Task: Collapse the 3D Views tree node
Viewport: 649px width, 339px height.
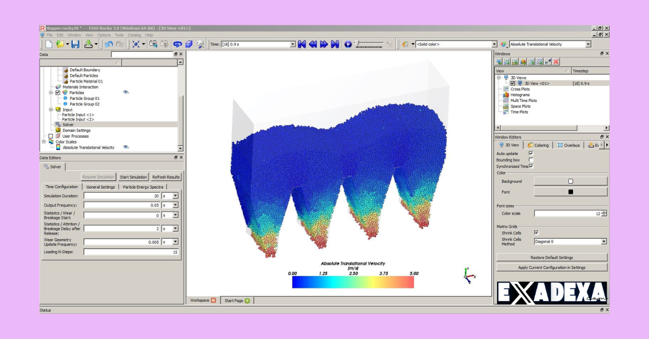Action: pos(499,78)
